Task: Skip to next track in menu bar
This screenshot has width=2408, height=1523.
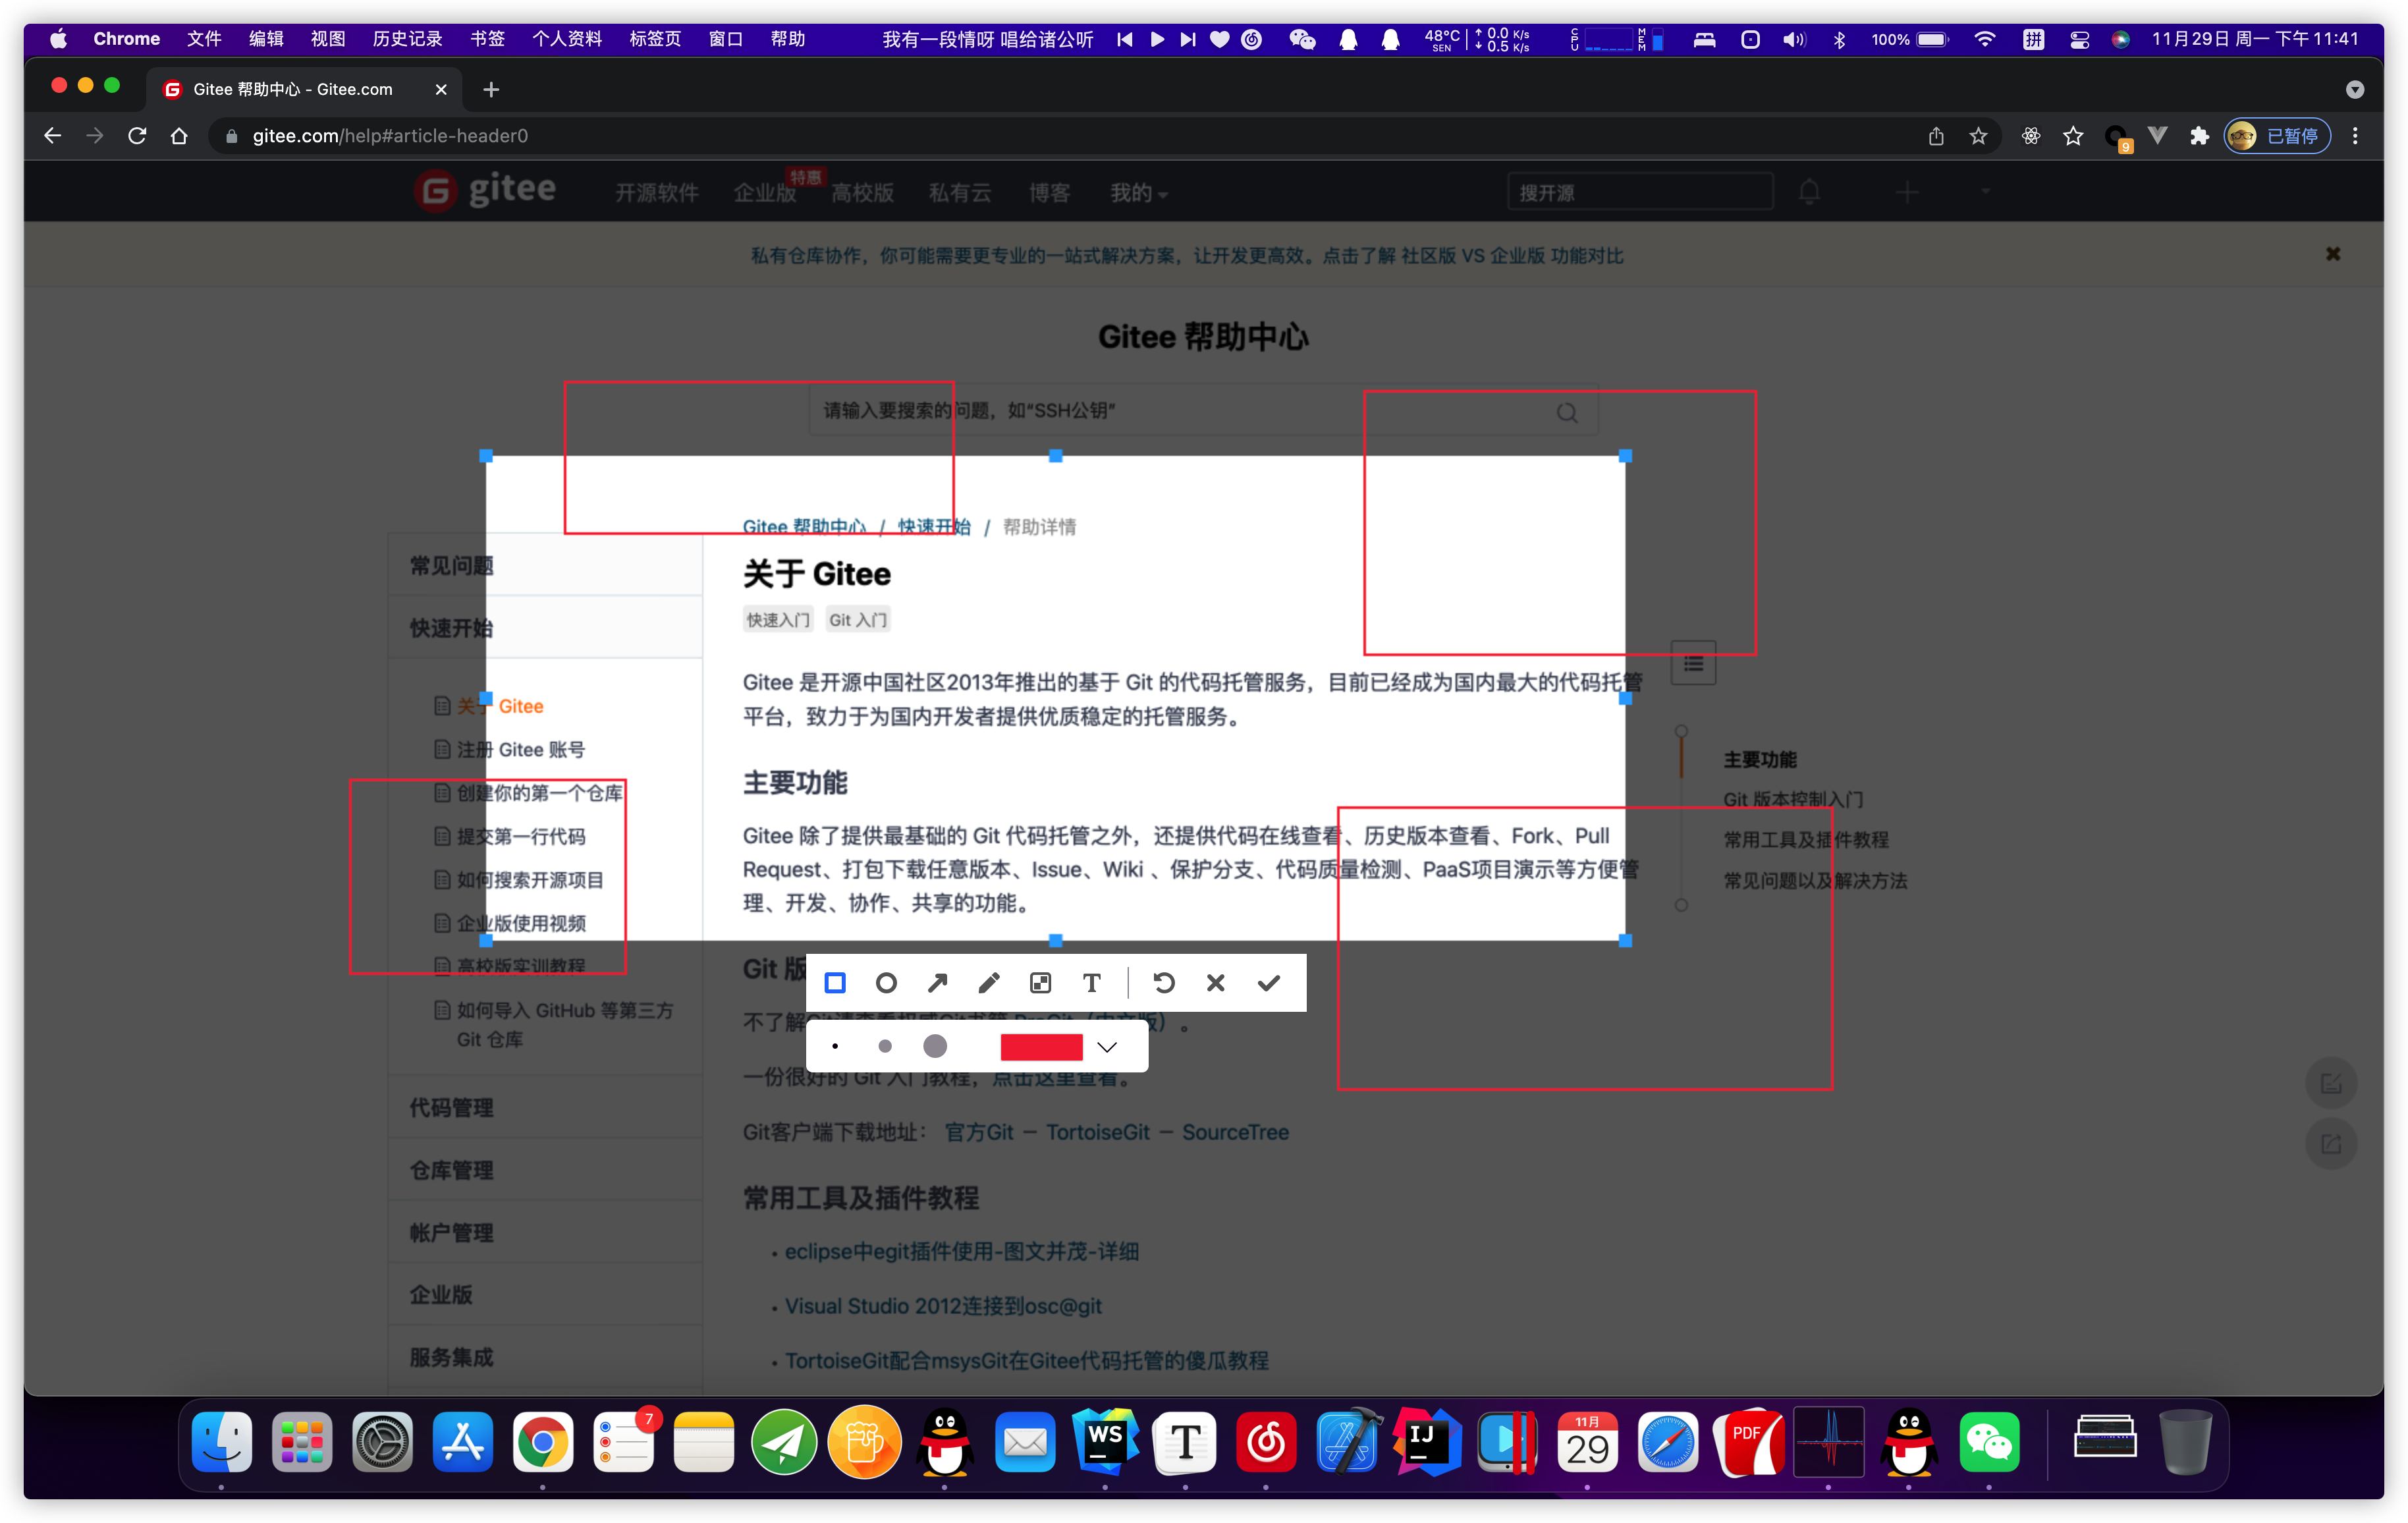Action: coord(1188,39)
